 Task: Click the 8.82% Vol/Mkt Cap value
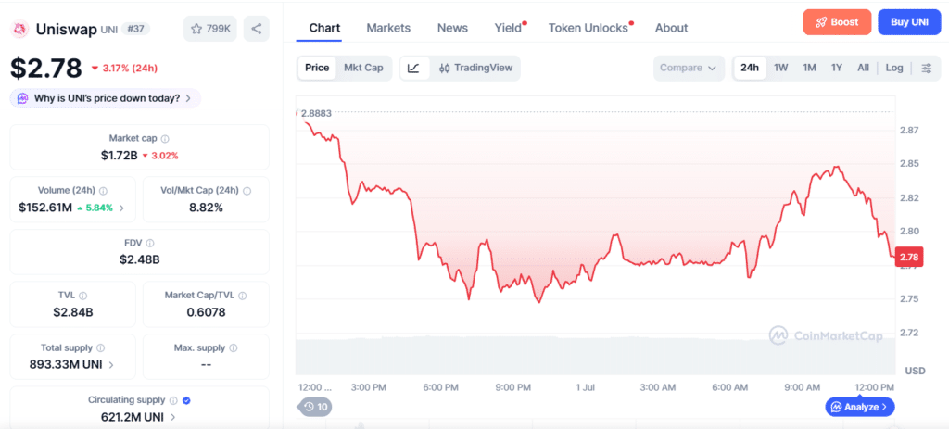click(x=206, y=208)
